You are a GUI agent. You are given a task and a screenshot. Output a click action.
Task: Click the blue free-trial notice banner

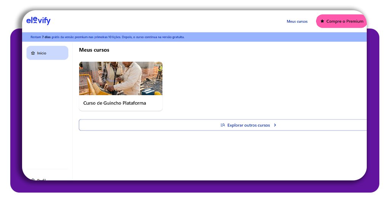pos(229,37)
